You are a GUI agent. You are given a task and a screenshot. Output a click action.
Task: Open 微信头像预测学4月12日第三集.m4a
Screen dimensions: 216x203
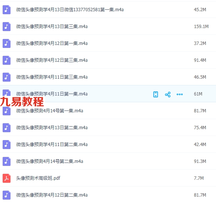[52, 60]
